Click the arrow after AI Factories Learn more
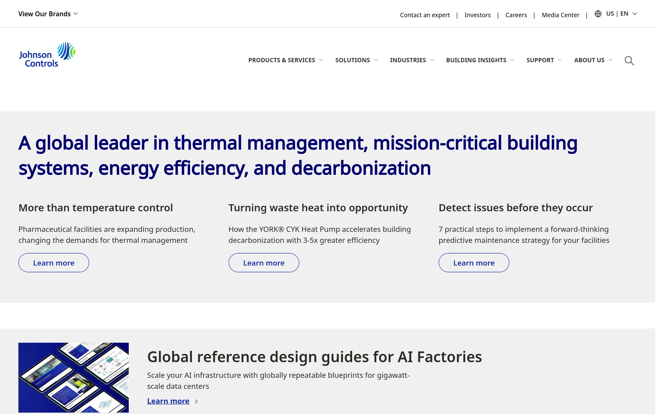The width and height of the screenshot is (662, 414). 196,401
